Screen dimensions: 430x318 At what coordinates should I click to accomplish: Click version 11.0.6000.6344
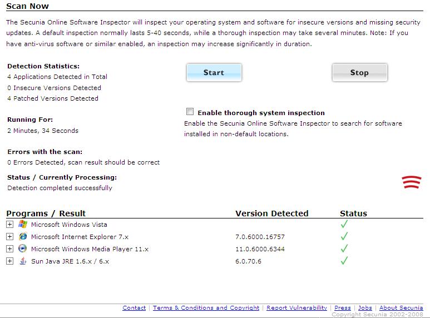click(x=260, y=249)
